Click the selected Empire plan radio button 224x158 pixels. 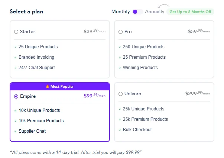pos(16,97)
